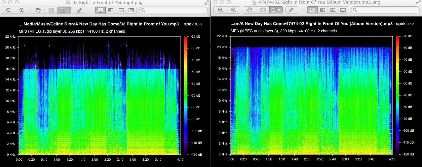
Task: Click the search field in right window
Action: click(385, 10)
